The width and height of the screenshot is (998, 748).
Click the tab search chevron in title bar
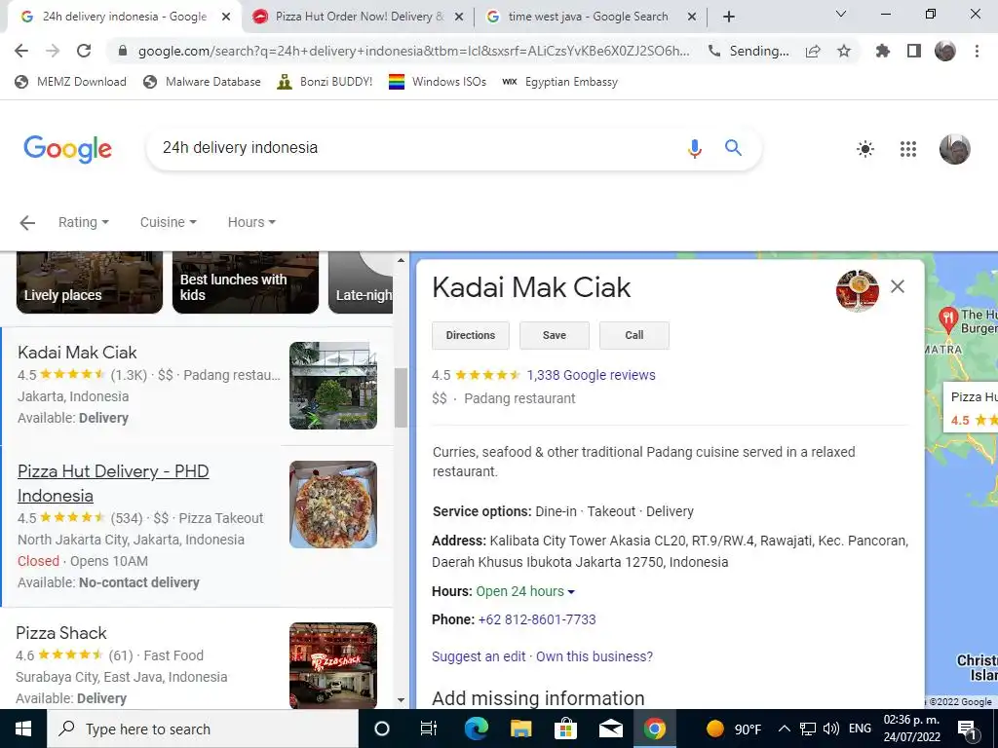pos(841,14)
